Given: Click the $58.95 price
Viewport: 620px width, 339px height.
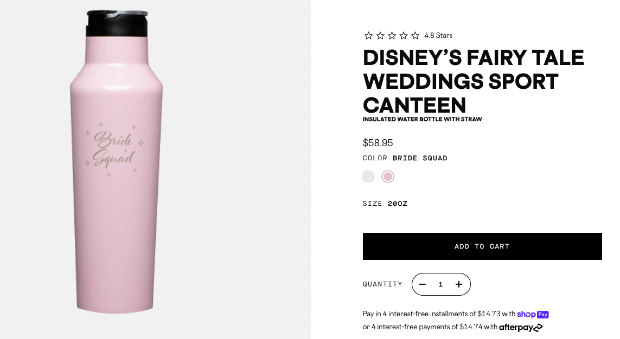Looking at the screenshot, I should 378,143.
